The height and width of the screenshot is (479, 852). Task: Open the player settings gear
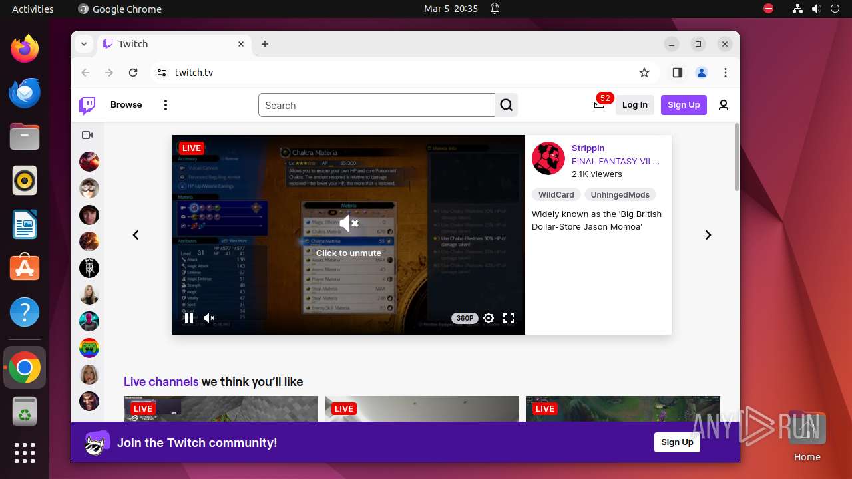489,318
